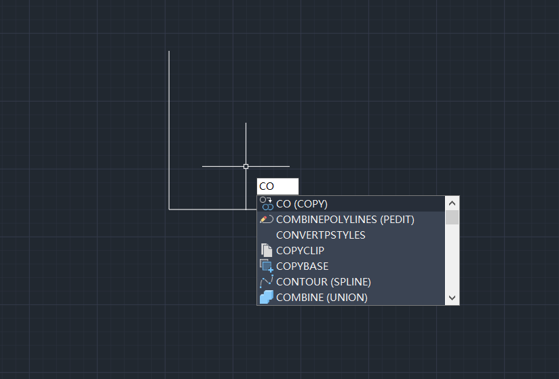Click the COPYCLIP clipboard pages icon
The image size is (559, 379).
[x=266, y=250]
